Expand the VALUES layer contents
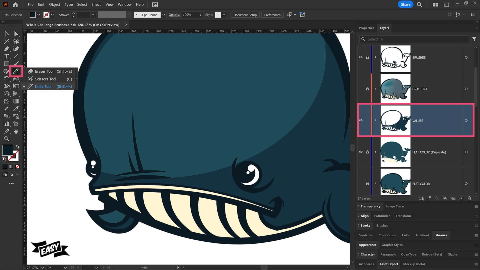Image resolution: width=480 pixels, height=270 pixels. coord(375,120)
